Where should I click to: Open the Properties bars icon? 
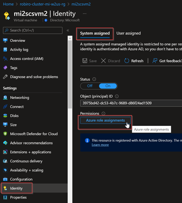point(5,197)
